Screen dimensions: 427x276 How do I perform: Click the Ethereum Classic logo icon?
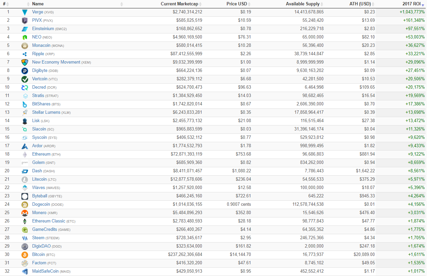25,221
